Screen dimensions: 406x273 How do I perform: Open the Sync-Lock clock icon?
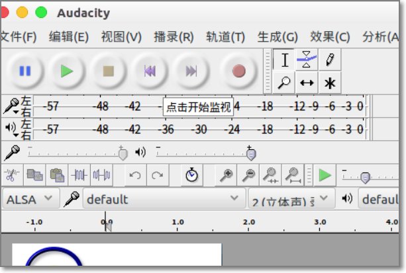191,175
